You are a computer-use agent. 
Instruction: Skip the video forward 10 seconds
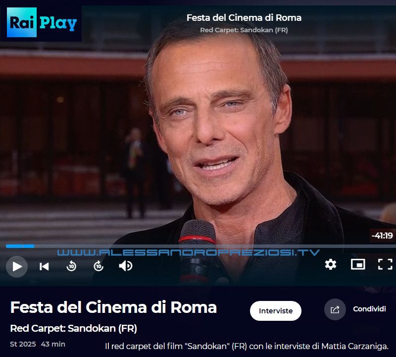coord(99,266)
